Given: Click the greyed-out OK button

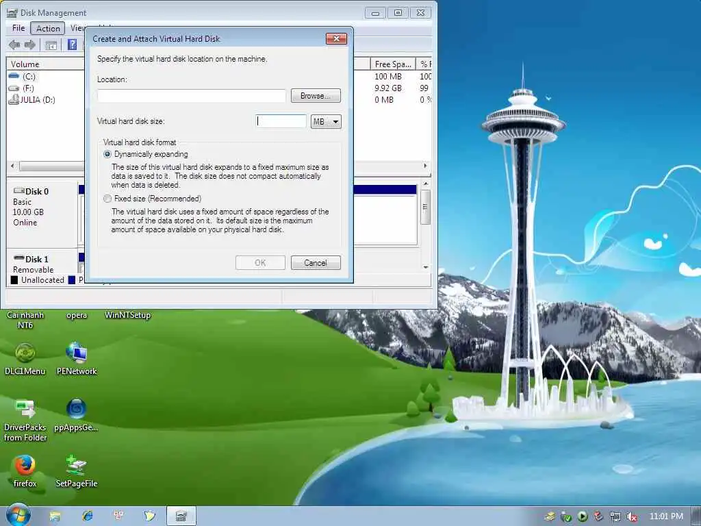Looking at the screenshot, I should [260, 263].
